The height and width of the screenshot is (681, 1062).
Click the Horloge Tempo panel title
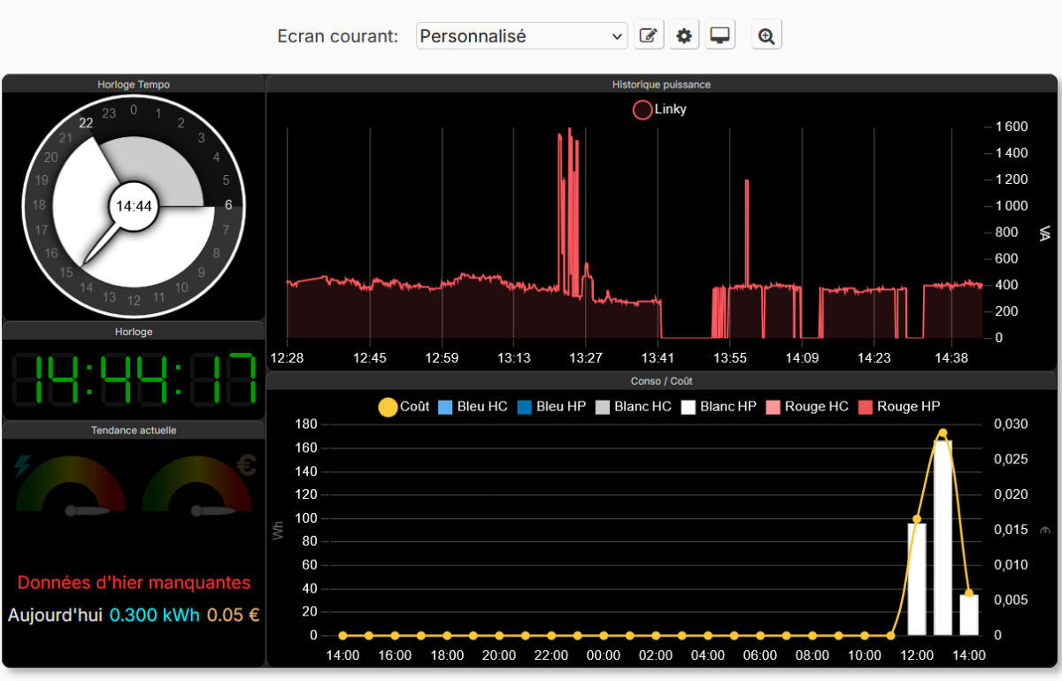click(x=134, y=85)
